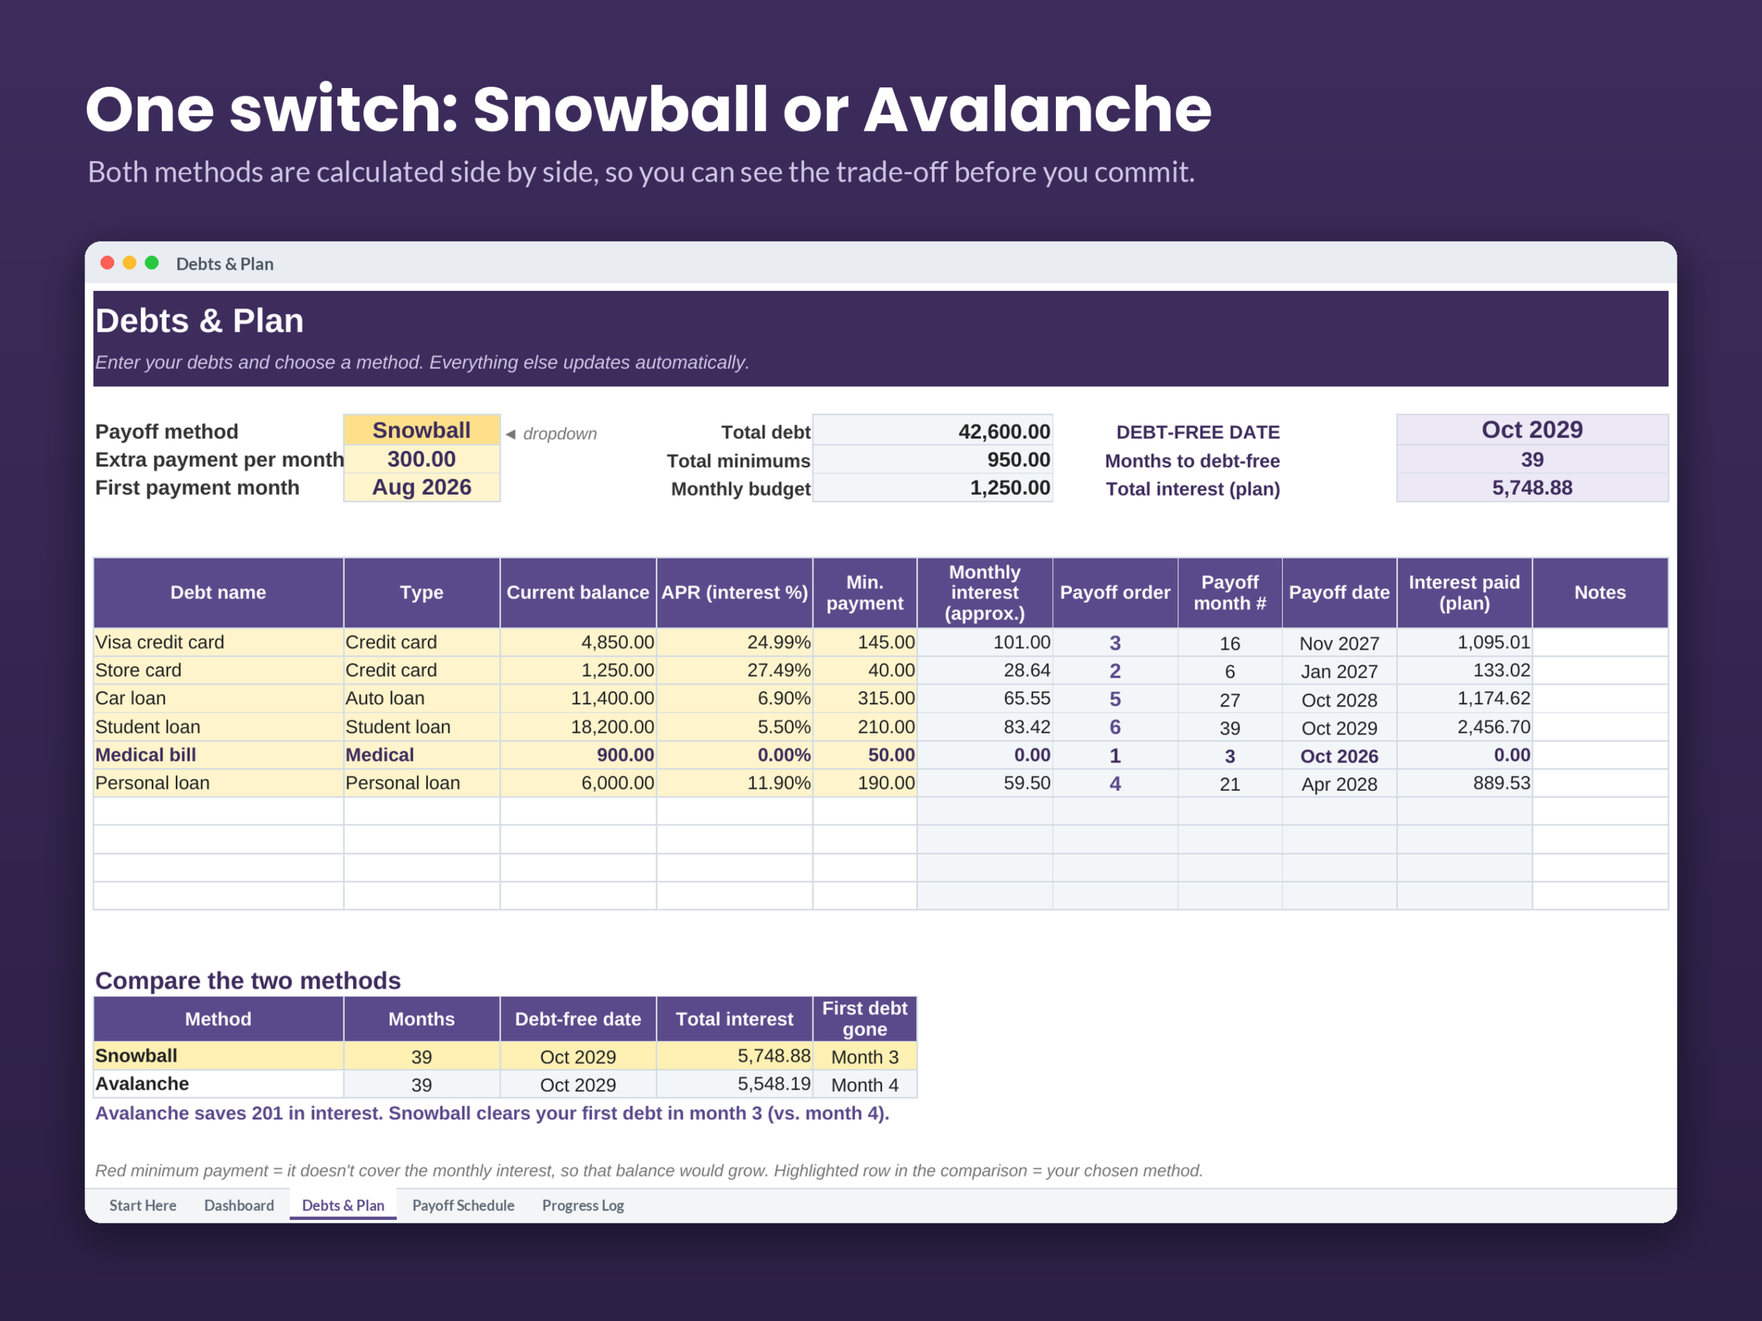Select the Avalanche row in the comparison table

coord(505,1084)
